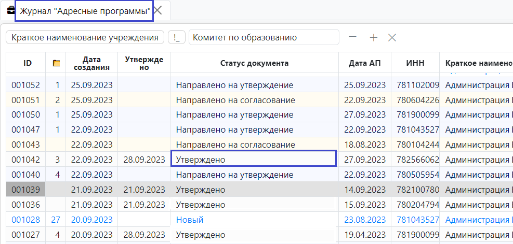
Task: Clear the filter with the X icon
Action: (392, 37)
